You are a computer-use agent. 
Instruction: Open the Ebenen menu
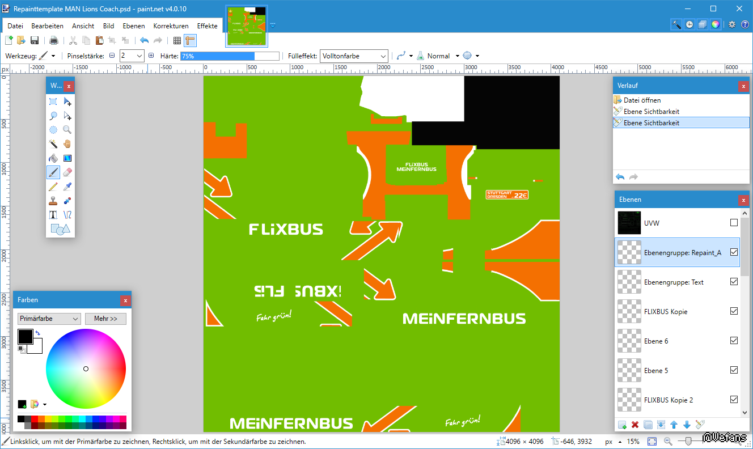tap(134, 26)
